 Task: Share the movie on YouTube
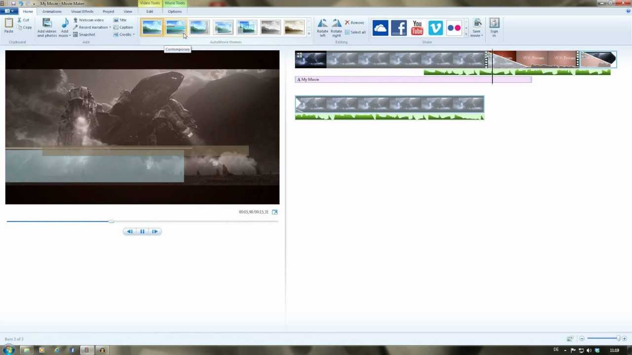417,28
